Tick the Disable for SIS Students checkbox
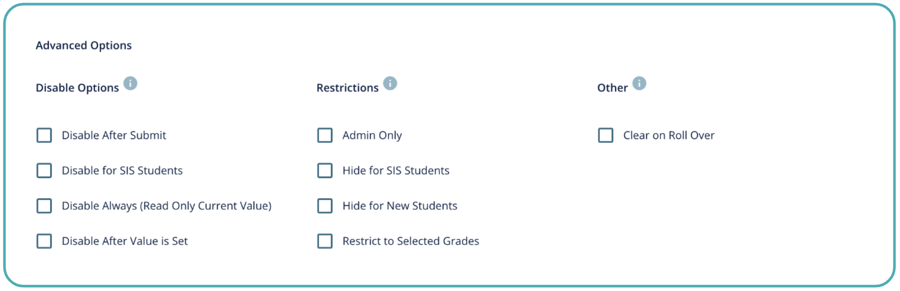Screen dimensions: 900x291 pyautogui.click(x=44, y=171)
